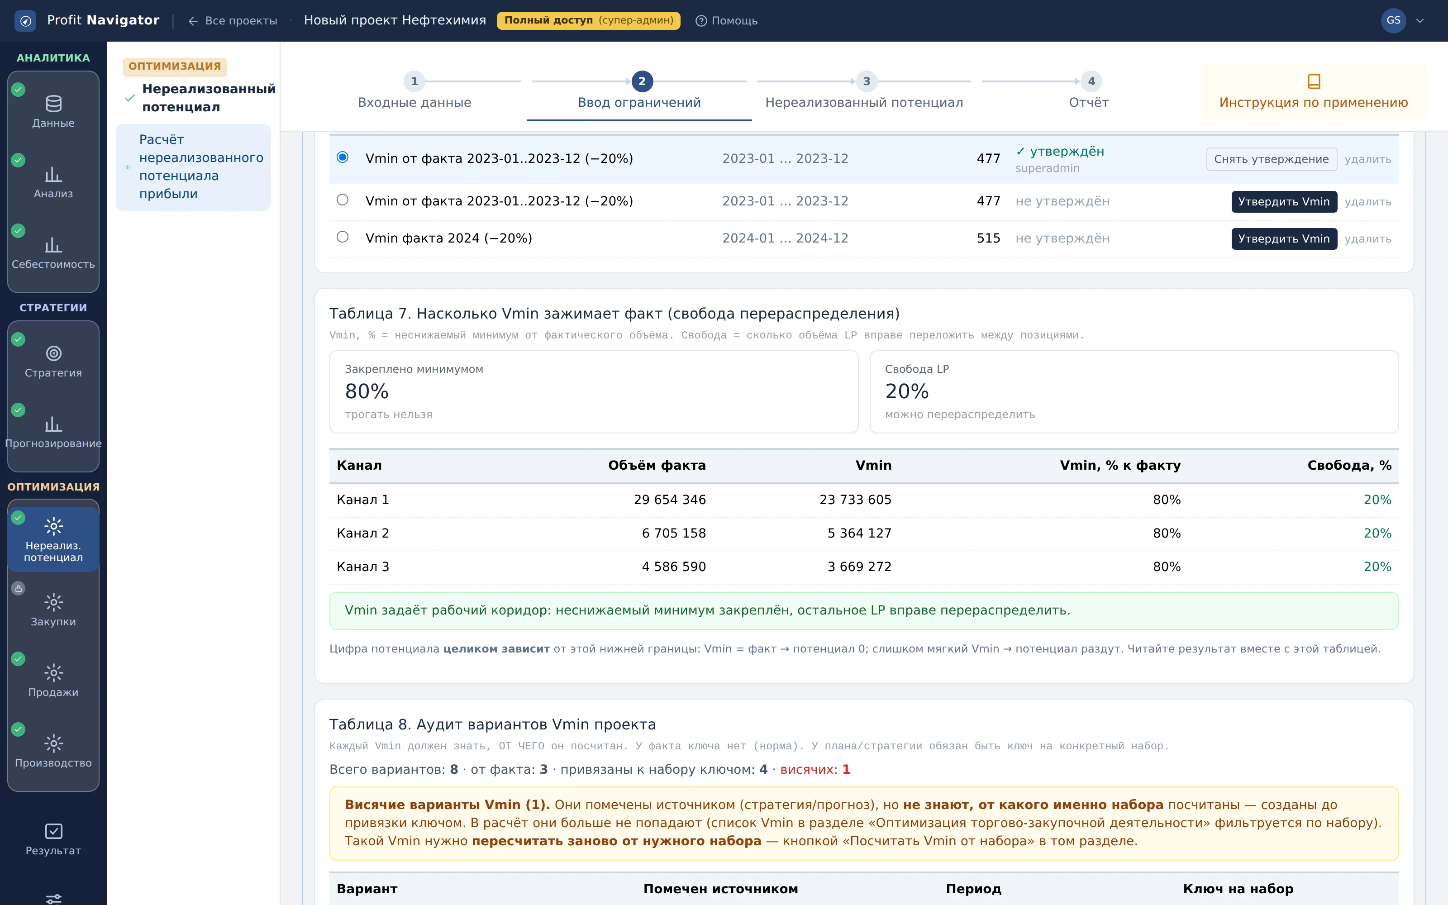Image resolution: width=1448 pixels, height=905 pixels.
Task: Go to step 2 Ввод ограничений
Action: [639, 91]
